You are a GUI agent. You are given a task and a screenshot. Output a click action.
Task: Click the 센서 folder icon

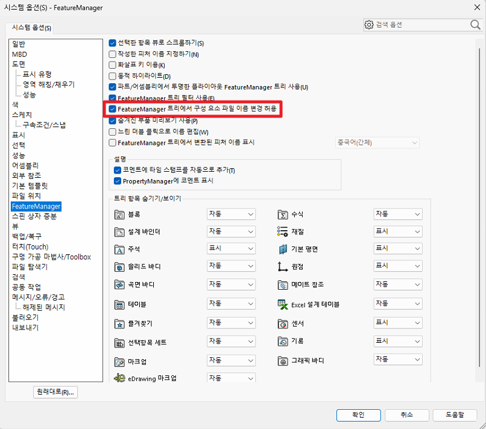click(283, 324)
